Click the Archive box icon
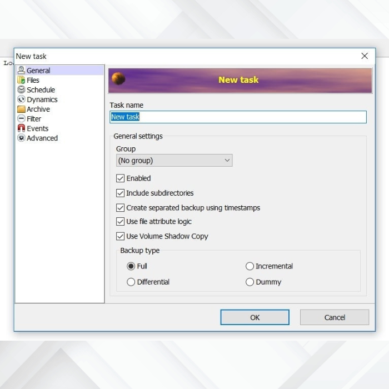This screenshot has height=389, width=389. (x=21, y=109)
